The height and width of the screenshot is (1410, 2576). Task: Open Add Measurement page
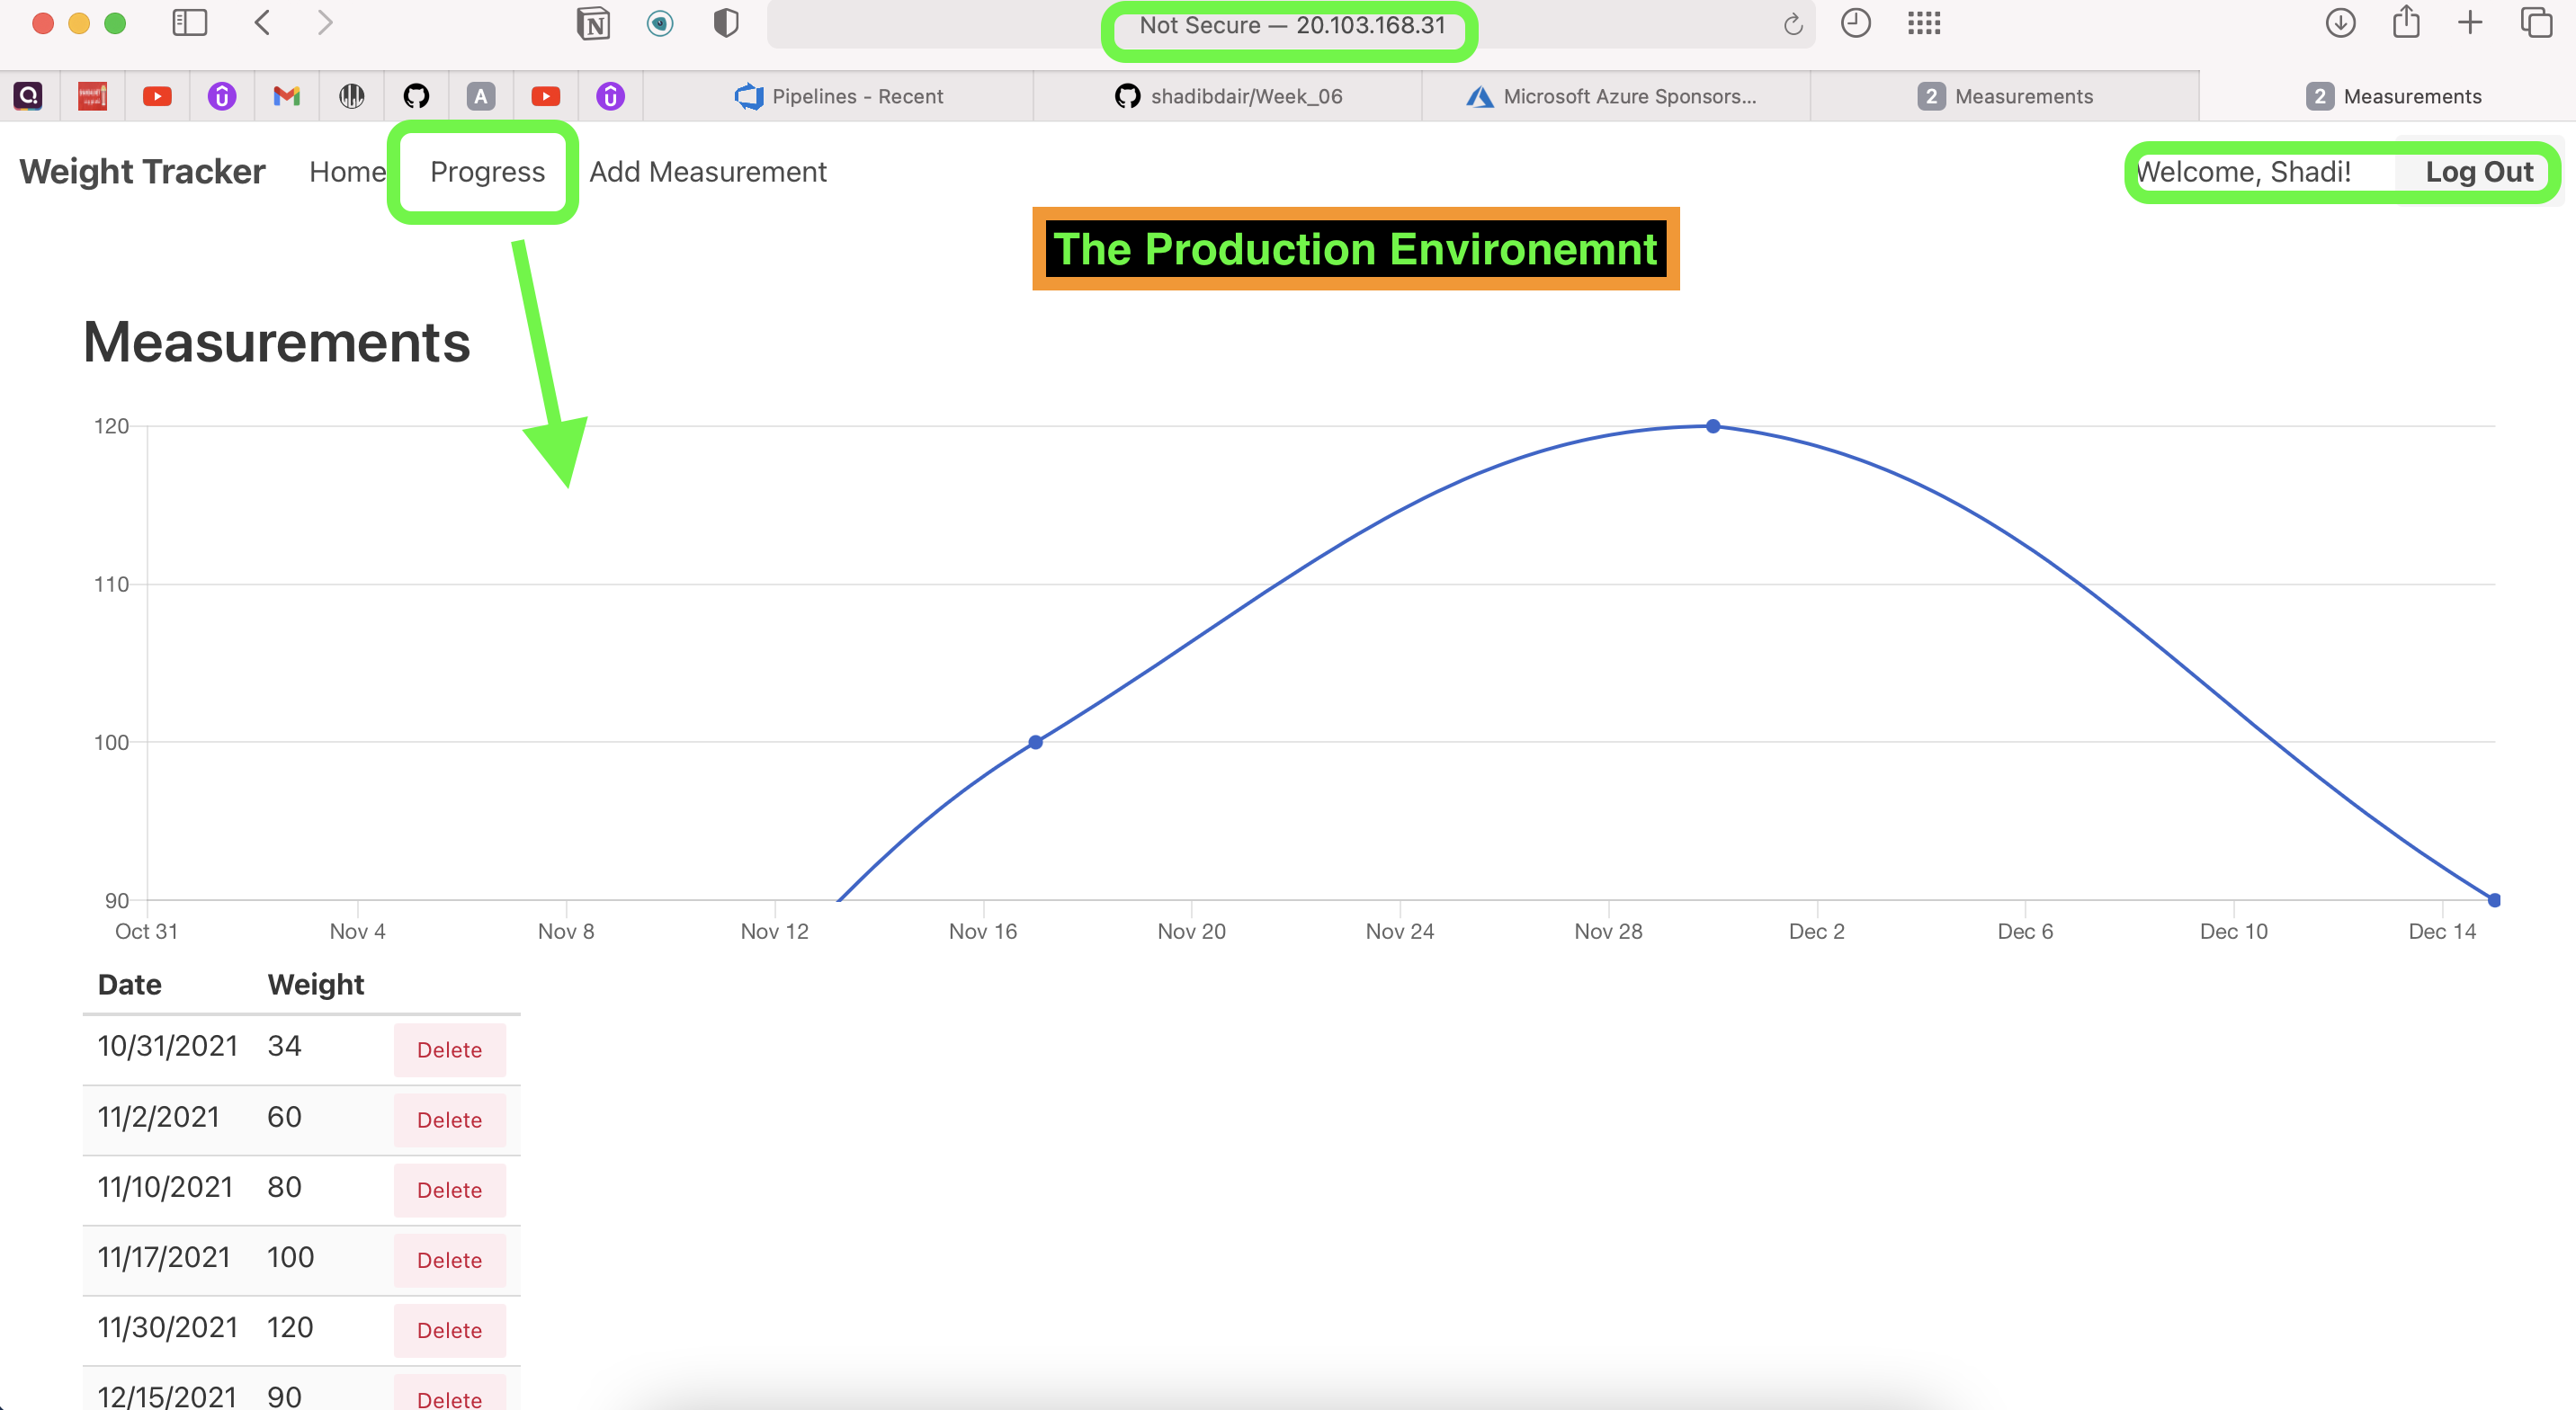pyautogui.click(x=707, y=172)
